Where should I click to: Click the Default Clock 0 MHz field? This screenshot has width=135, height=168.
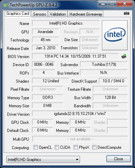tap(43, 130)
